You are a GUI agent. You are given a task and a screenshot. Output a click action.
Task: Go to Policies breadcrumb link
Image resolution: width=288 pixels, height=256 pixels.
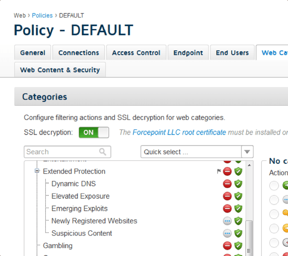pos(42,16)
